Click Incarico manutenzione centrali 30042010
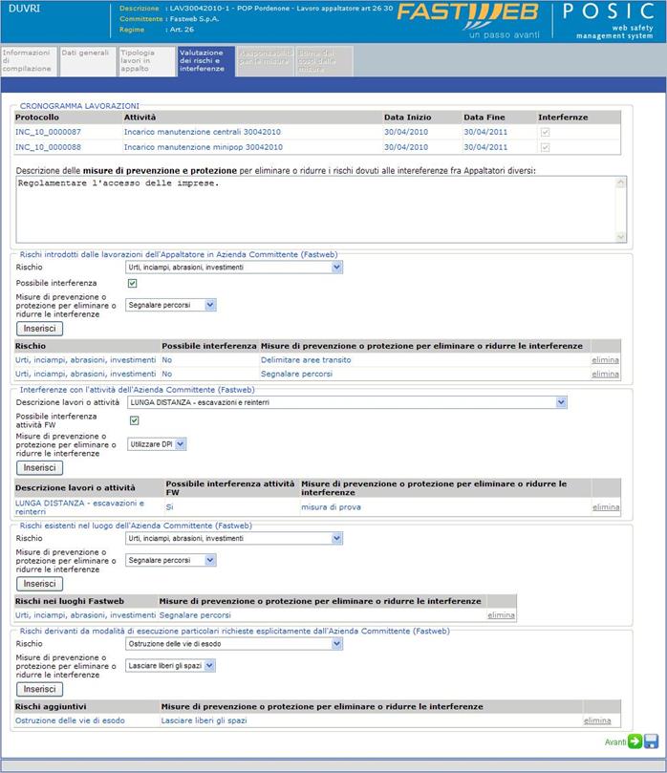This screenshot has width=667, height=773. (203, 132)
